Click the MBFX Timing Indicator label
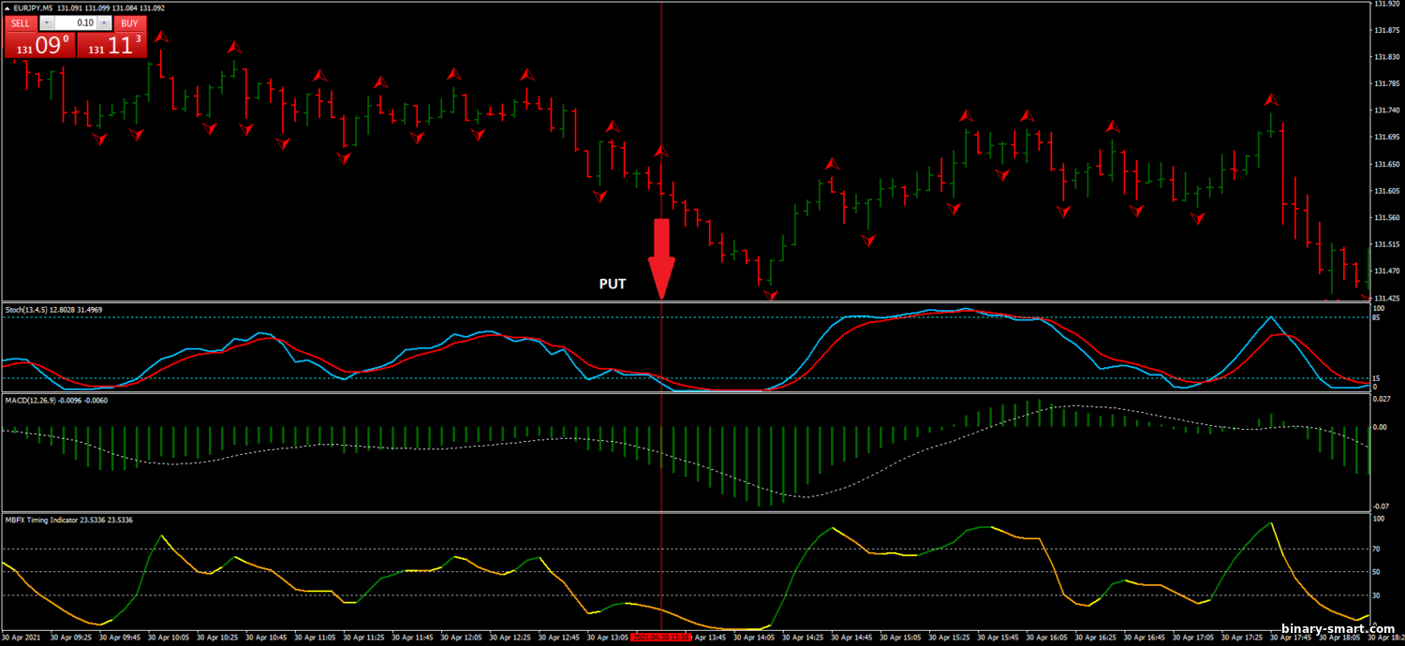The width and height of the screenshot is (1405, 646). point(67,520)
